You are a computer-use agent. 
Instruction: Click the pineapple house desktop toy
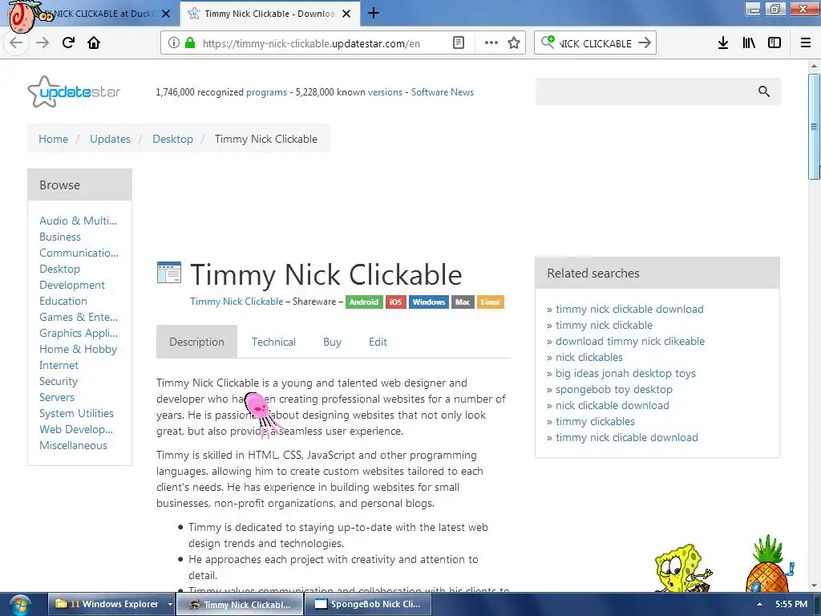769,565
